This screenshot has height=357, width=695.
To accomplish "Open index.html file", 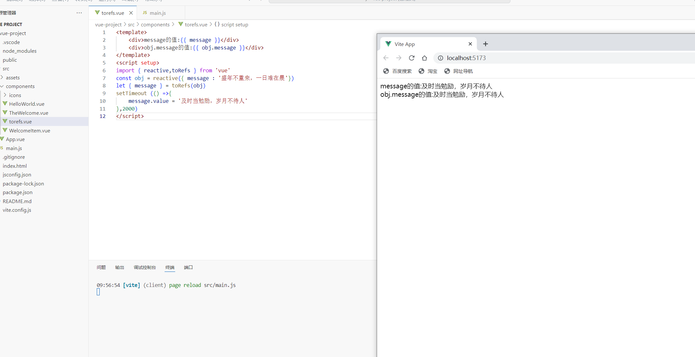I will 15,166.
